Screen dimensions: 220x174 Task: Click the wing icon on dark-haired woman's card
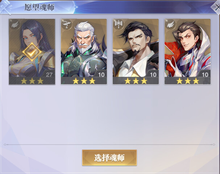(x=15, y=25)
